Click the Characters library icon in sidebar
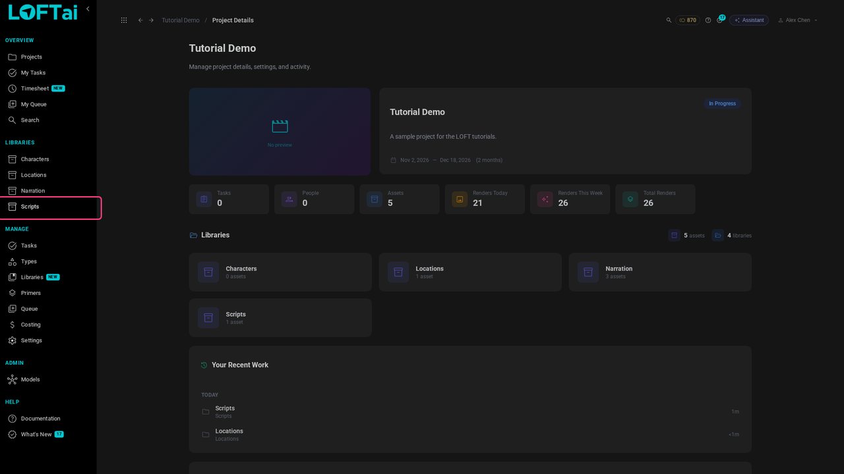 pyautogui.click(x=12, y=159)
